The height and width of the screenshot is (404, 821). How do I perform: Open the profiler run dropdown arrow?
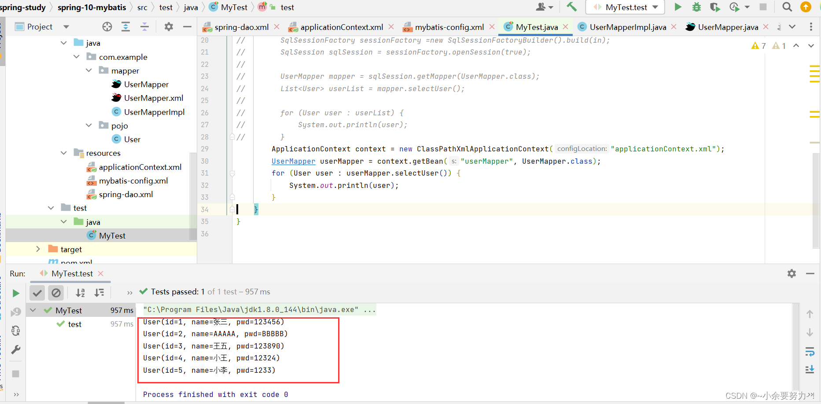[747, 7]
